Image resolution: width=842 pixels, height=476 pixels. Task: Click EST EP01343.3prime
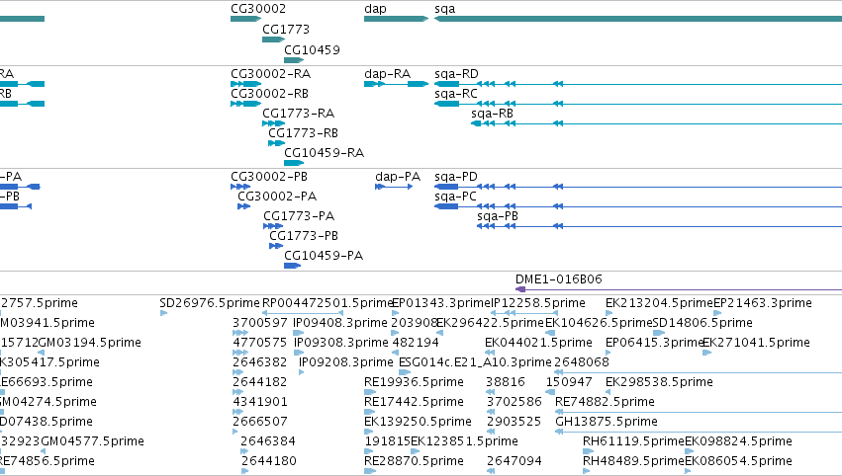pos(395,313)
